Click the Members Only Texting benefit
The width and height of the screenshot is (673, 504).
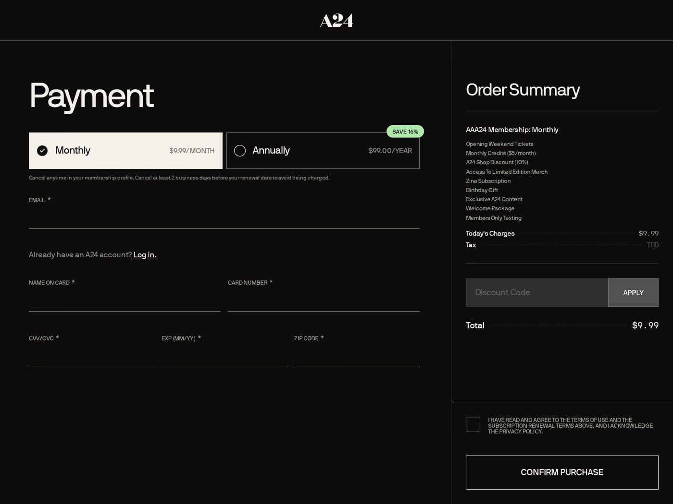493,218
